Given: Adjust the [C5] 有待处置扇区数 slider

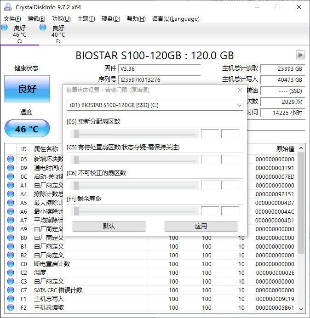Looking at the screenshot, I should click(x=134, y=159).
